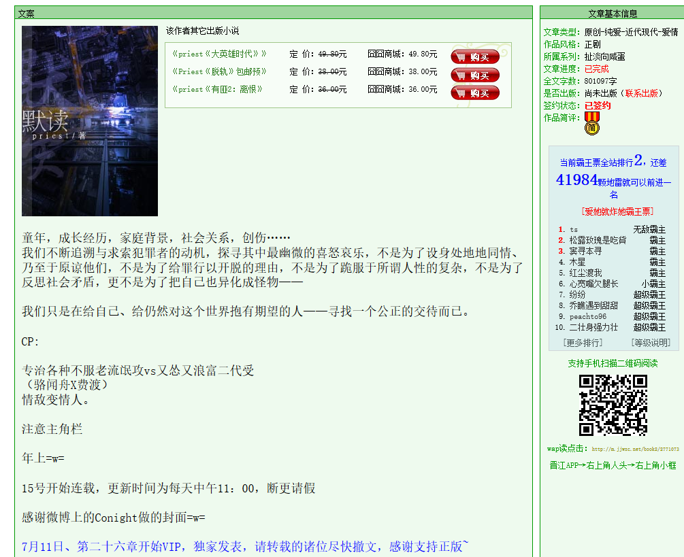Click the blue VIP notice starting 7月11日
Screen dimensions: 684x557
245,546
